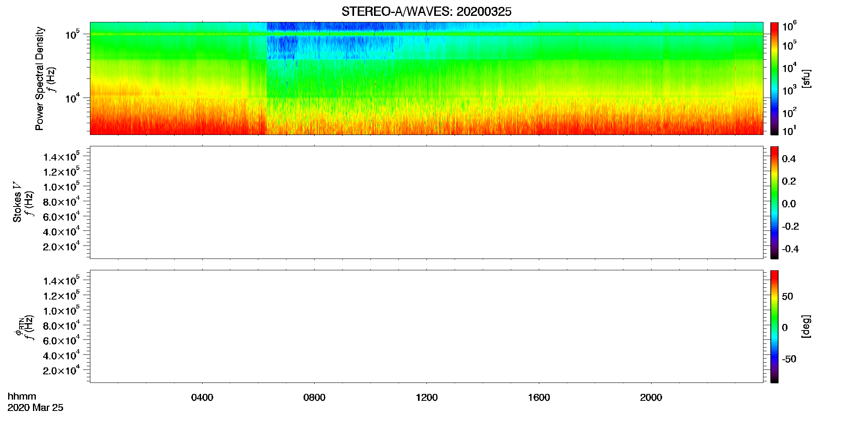Viewport: 853px width, 439px height.
Task: Click the [sfu] unit label
Action: [806, 78]
